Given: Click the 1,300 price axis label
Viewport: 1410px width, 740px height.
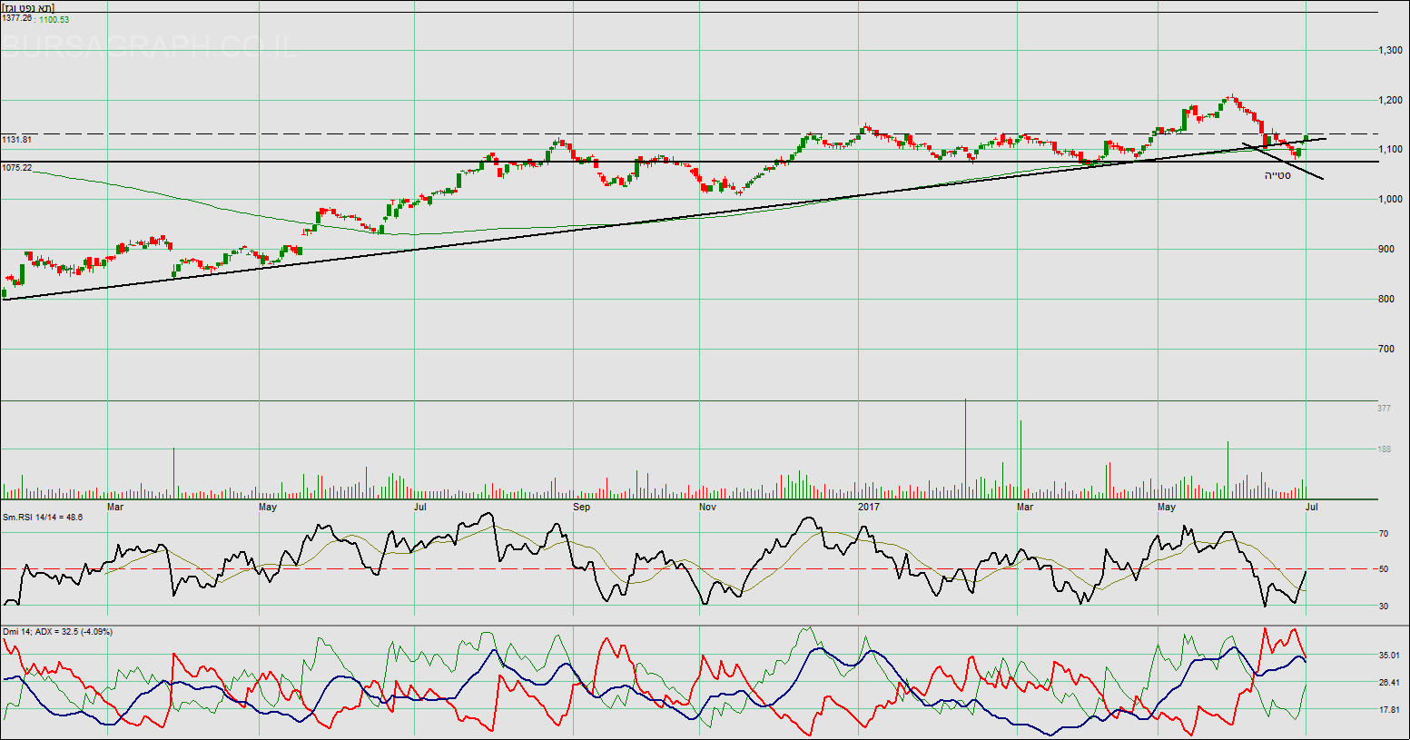Looking at the screenshot, I should (x=1390, y=51).
